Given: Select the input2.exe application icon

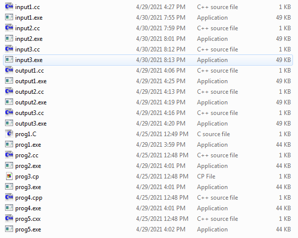Looking at the screenshot, I should coord(9,38).
